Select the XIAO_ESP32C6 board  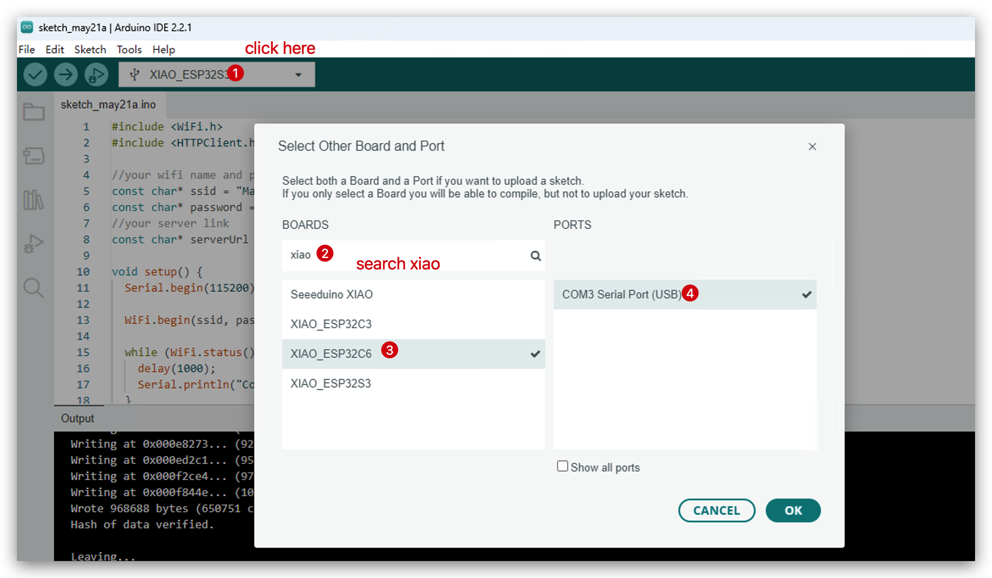click(413, 354)
